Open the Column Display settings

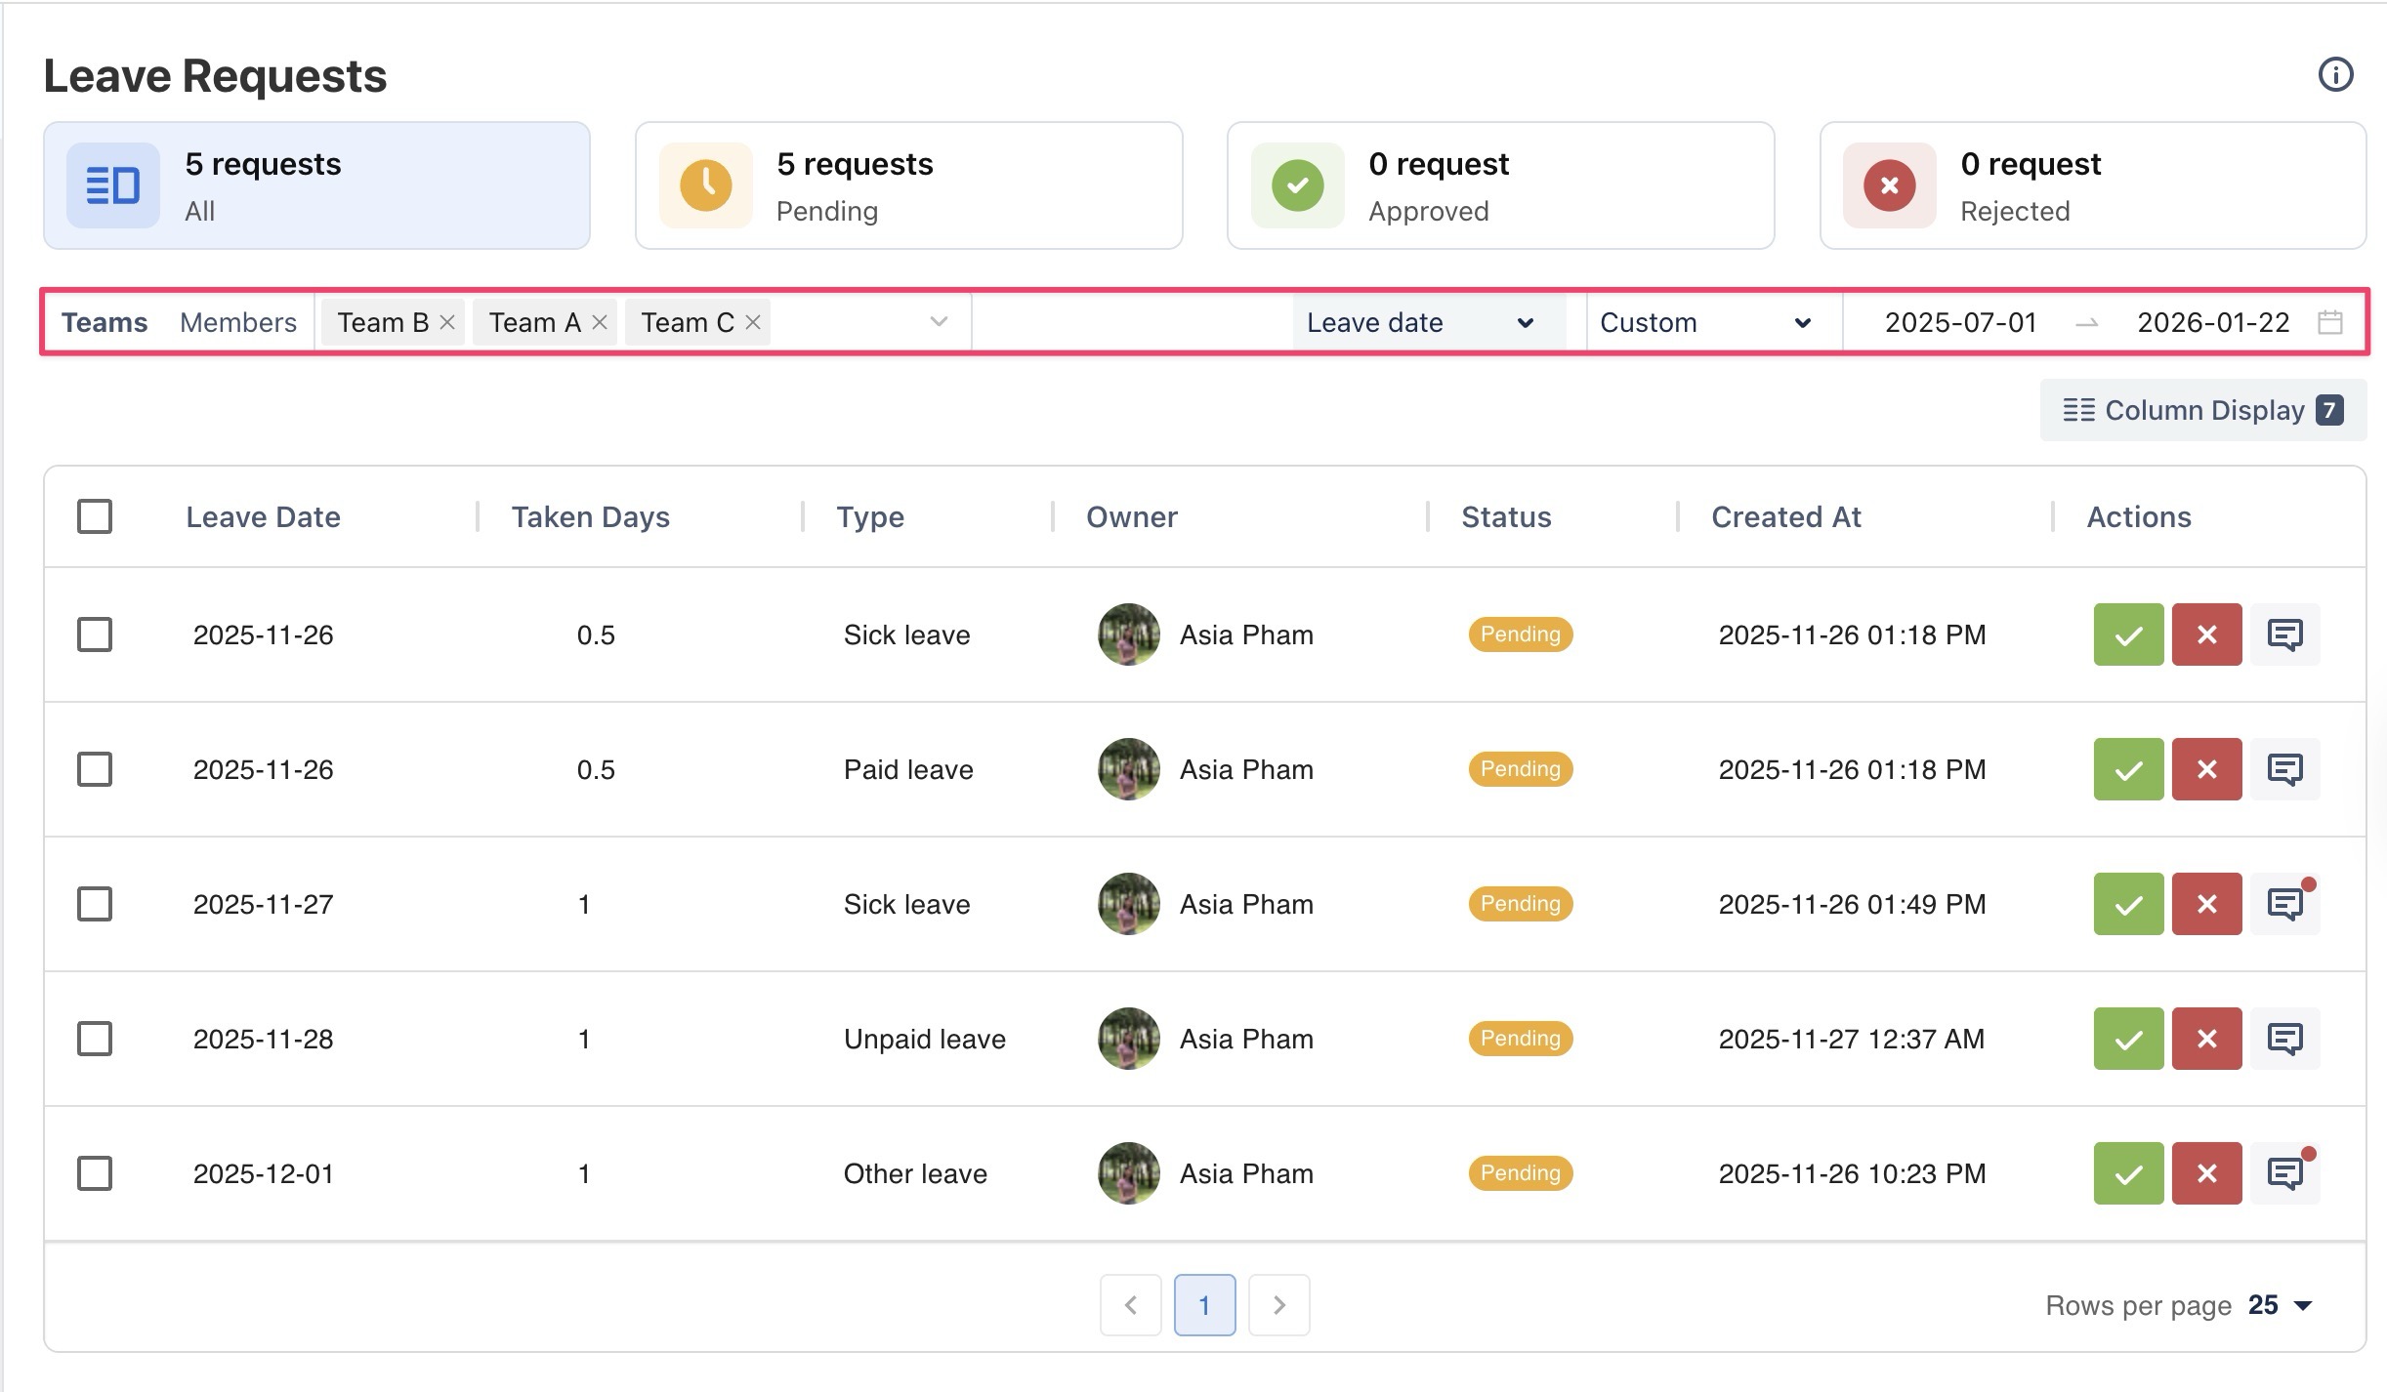click(2202, 410)
